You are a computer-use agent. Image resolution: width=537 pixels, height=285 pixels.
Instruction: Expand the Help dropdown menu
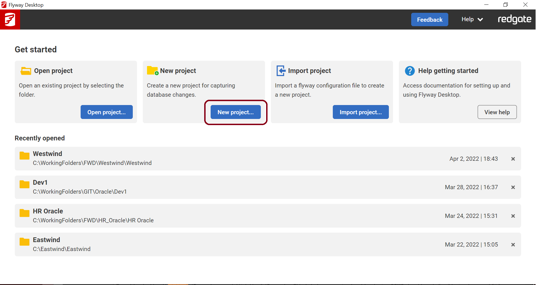coord(471,19)
